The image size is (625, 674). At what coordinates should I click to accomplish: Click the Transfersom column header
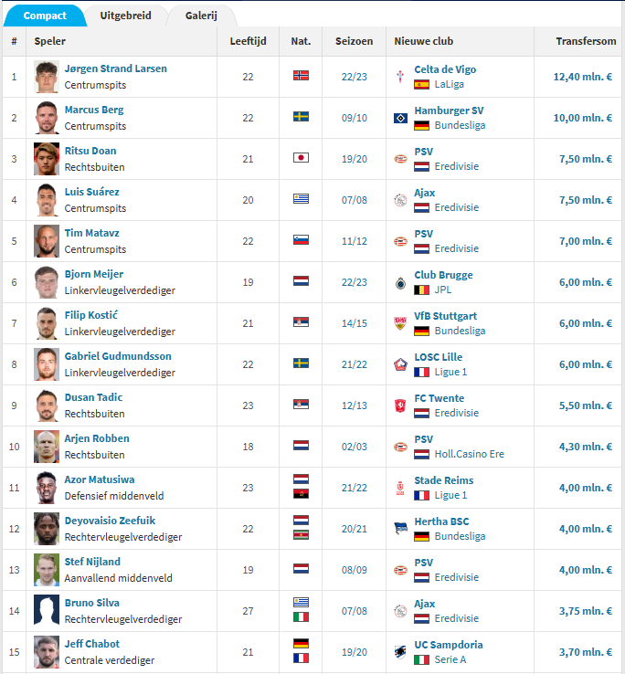pos(586,41)
